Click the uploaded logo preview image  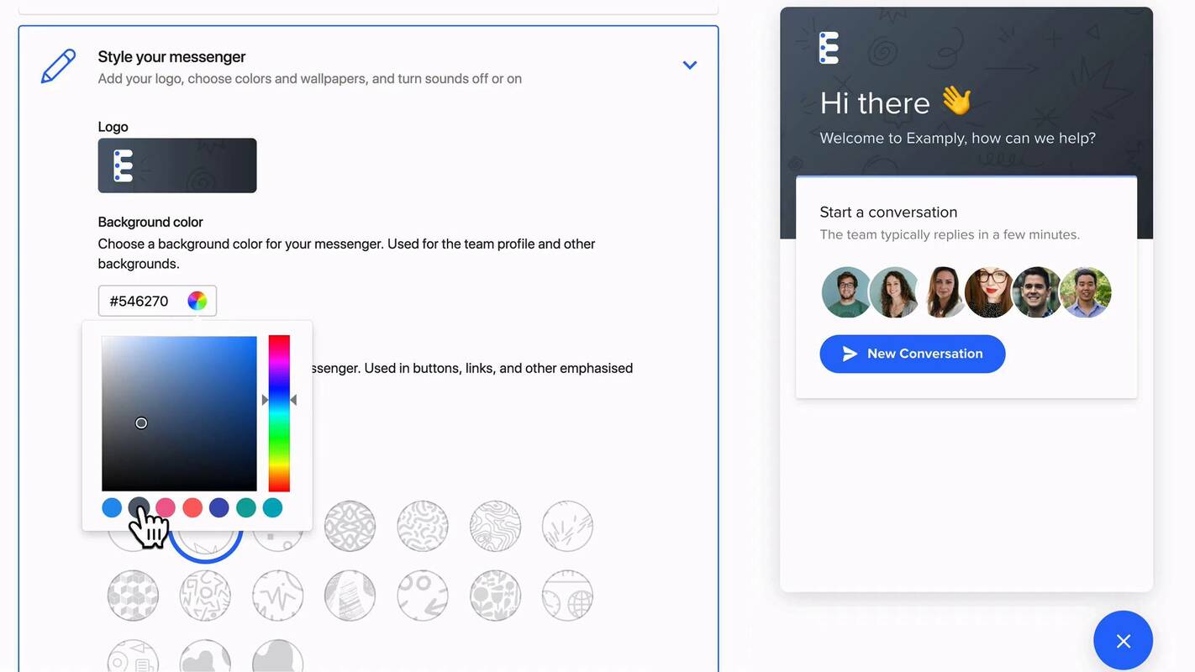176,165
